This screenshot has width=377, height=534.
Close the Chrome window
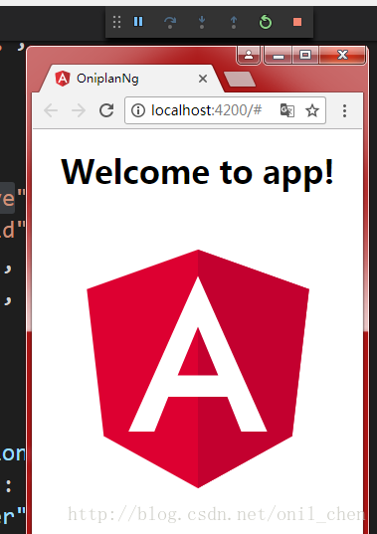coord(342,55)
